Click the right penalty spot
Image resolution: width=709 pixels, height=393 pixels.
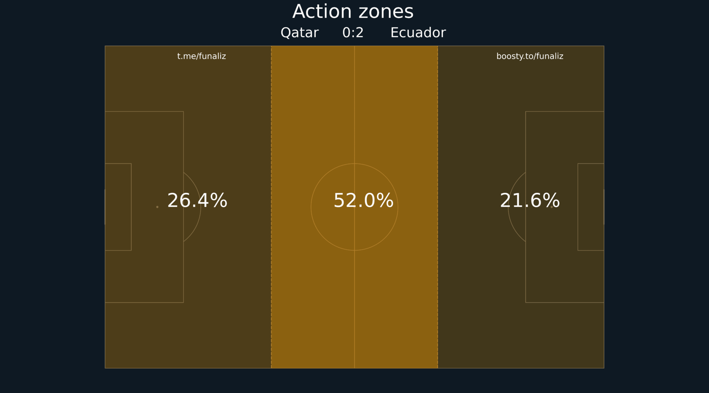(x=552, y=207)
